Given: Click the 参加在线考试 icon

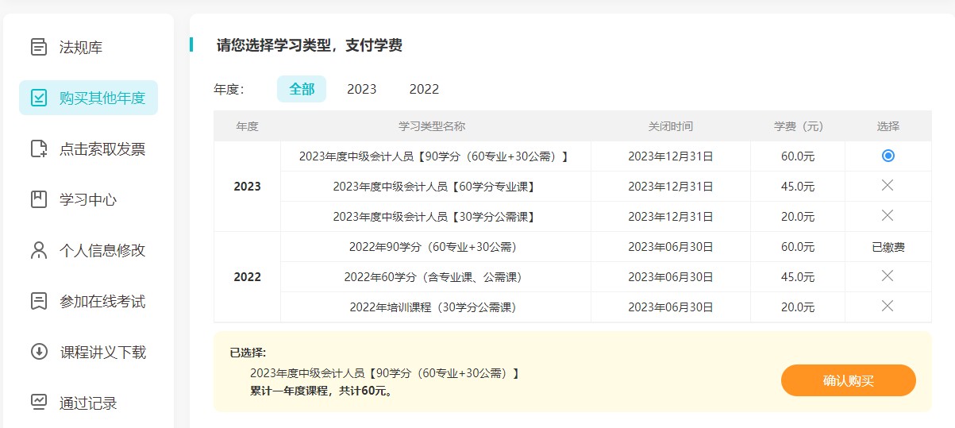Looking at the screenshot, I should [39, 301].
